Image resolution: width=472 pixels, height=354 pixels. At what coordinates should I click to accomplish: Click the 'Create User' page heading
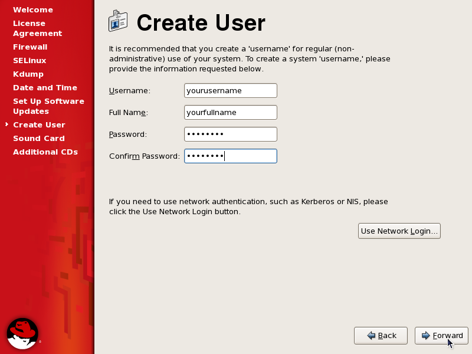point(201,22)
